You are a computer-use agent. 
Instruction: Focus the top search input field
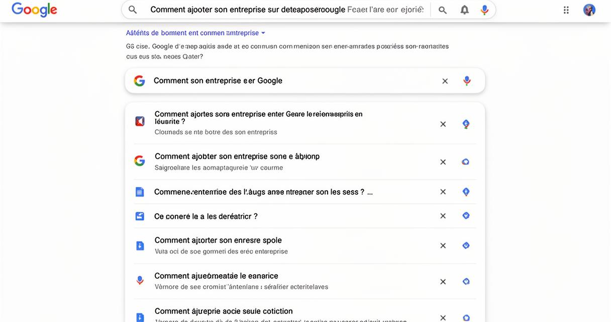[287, 10]
